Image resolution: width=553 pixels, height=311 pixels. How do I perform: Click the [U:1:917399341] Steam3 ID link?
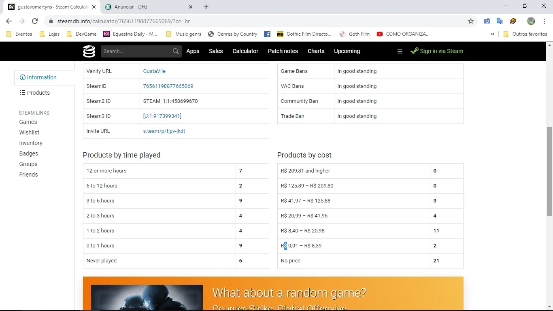pyautogui.click(x=162, y=116)
